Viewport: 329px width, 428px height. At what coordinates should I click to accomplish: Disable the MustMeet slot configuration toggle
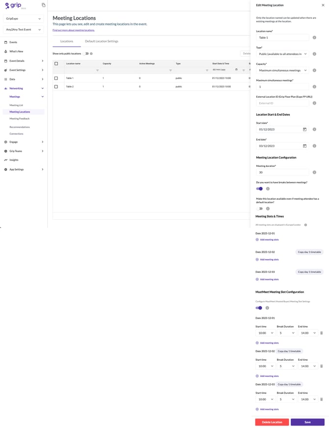[259, 308]
